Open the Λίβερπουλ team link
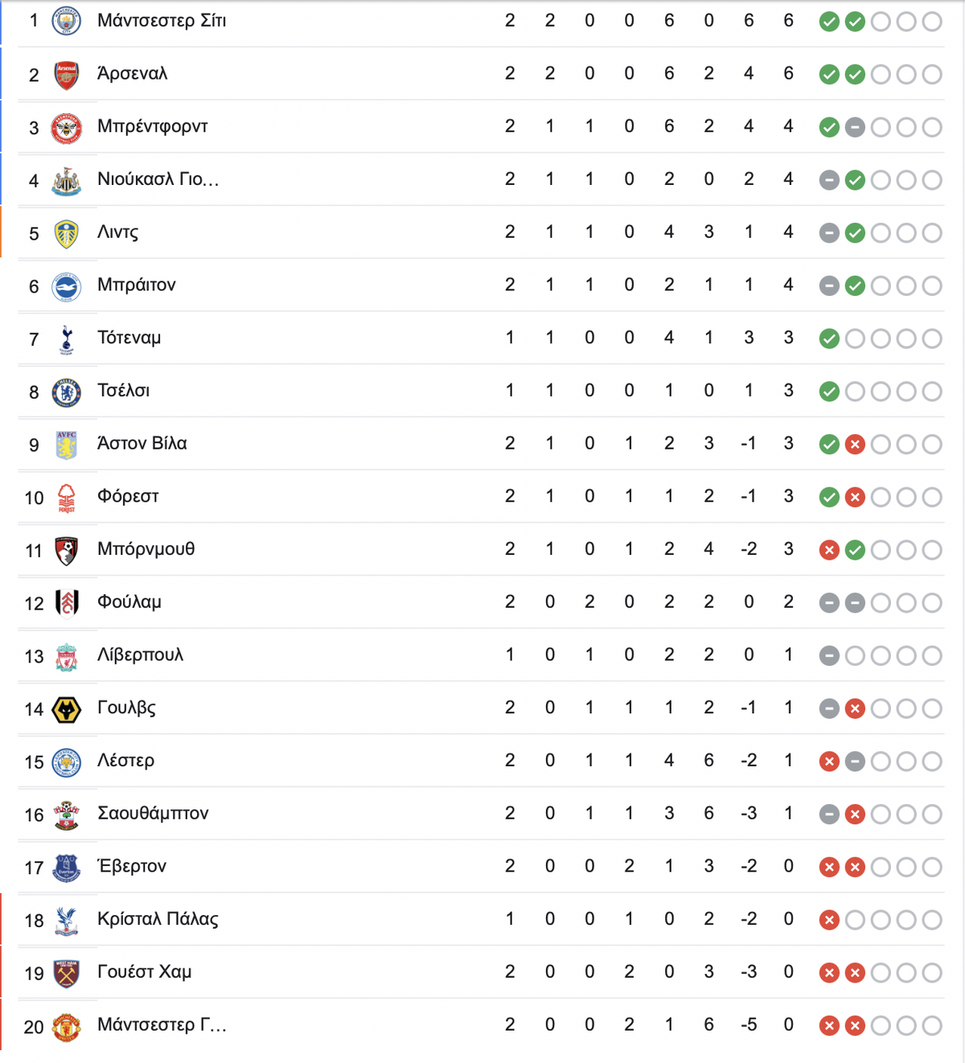The image size is (965, 1063). 140,655
